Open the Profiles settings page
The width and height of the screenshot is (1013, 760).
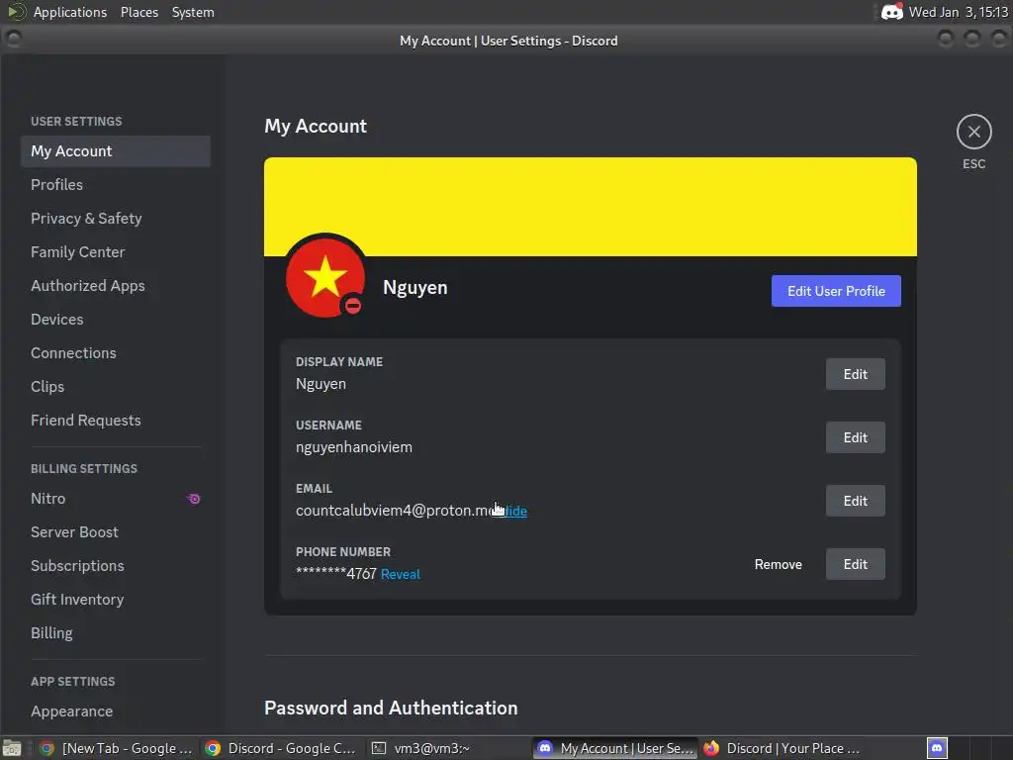coord(116,185)
